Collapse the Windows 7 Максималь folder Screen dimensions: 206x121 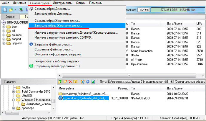pos(14,100)
